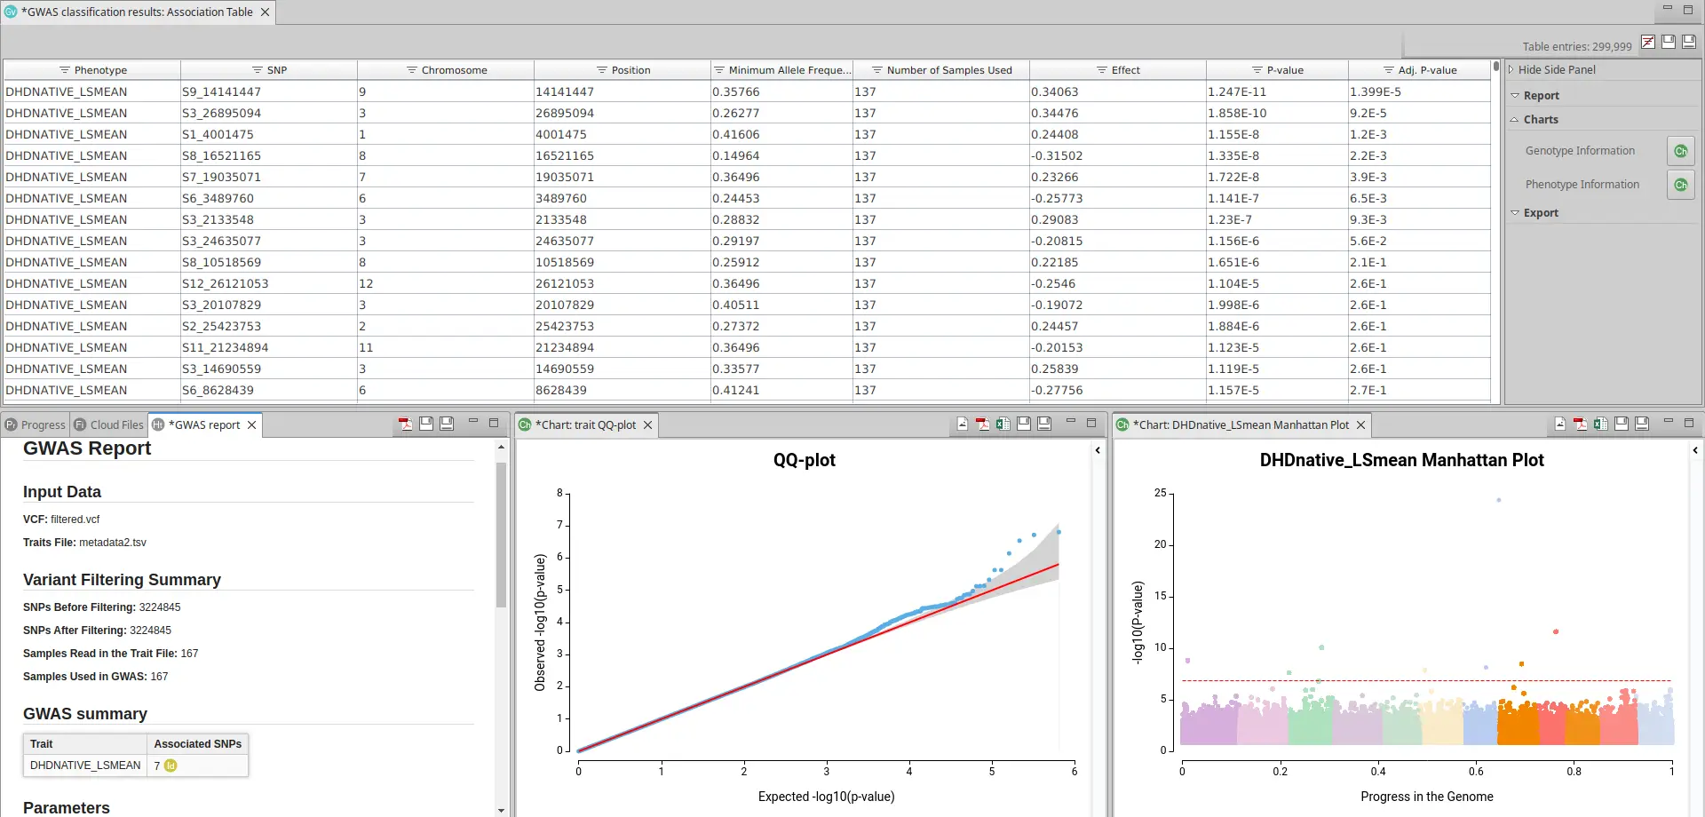
Task: Click the GWAS report vertical scrollbar thumb
Action: [x=501, y=535]
